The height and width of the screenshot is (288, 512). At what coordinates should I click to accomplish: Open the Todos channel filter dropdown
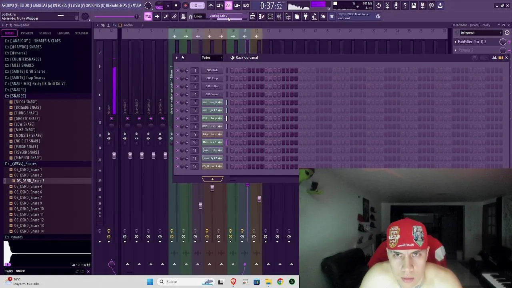212,58
